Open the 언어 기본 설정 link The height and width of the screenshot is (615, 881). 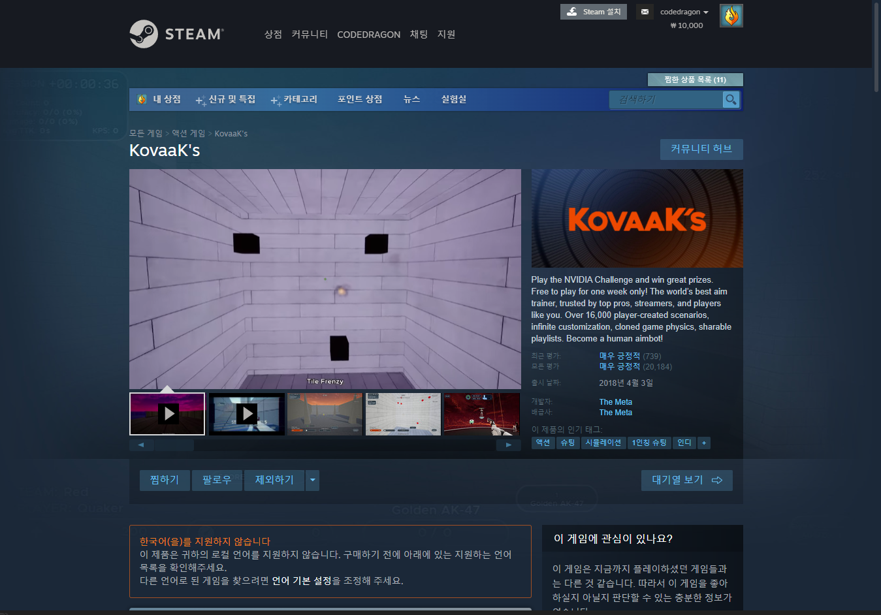point(302,580)
